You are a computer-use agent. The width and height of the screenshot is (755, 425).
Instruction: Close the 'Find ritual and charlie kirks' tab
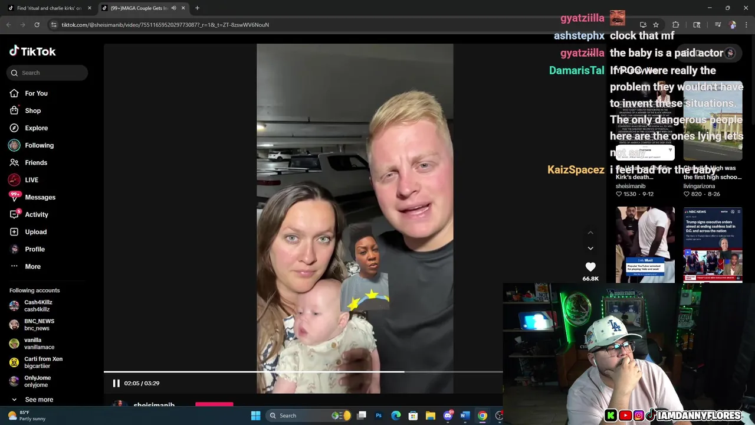[x=90, y=8]
